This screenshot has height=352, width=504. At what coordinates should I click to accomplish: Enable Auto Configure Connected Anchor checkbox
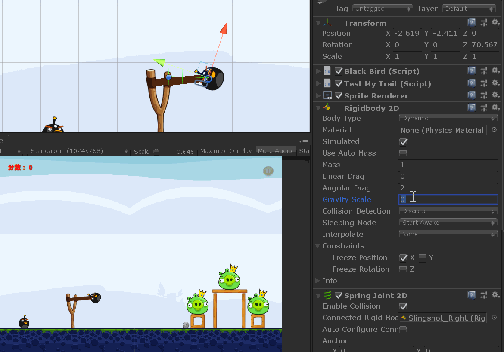point(403,329)
